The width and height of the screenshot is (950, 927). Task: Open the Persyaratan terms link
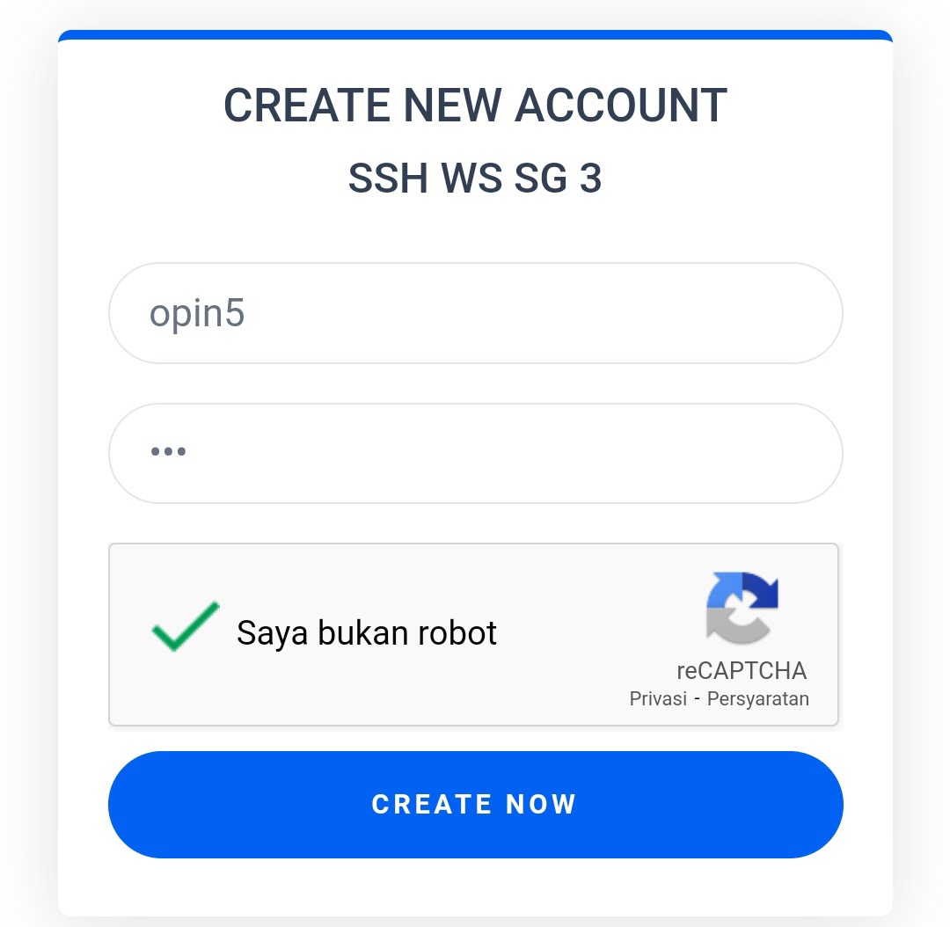(x=758, y=698)
